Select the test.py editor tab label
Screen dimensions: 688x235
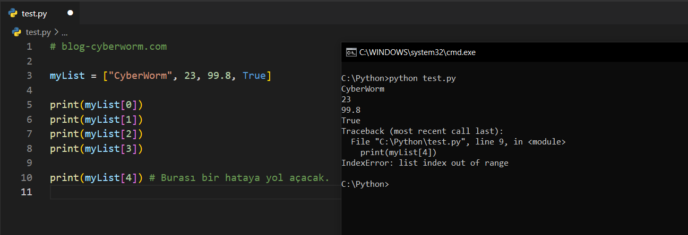[x=34, y=14]
